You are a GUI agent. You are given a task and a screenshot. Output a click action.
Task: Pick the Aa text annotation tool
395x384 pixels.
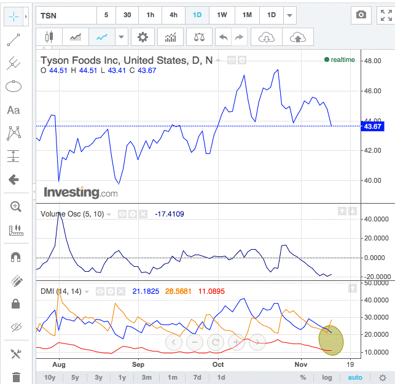pos(14,110)
